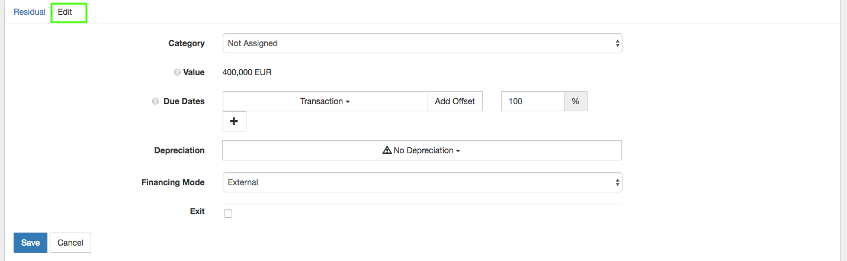Click the Financing Mode label
This screenshot has width=847, height=261.
coord(173,182)
